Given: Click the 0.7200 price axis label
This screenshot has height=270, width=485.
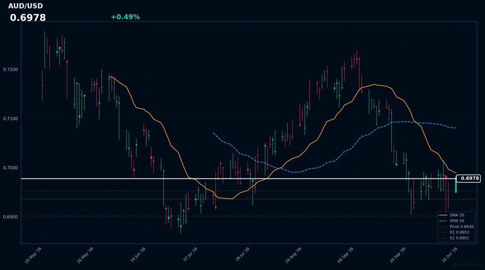Looking at the screenshot, I should 10,69.
